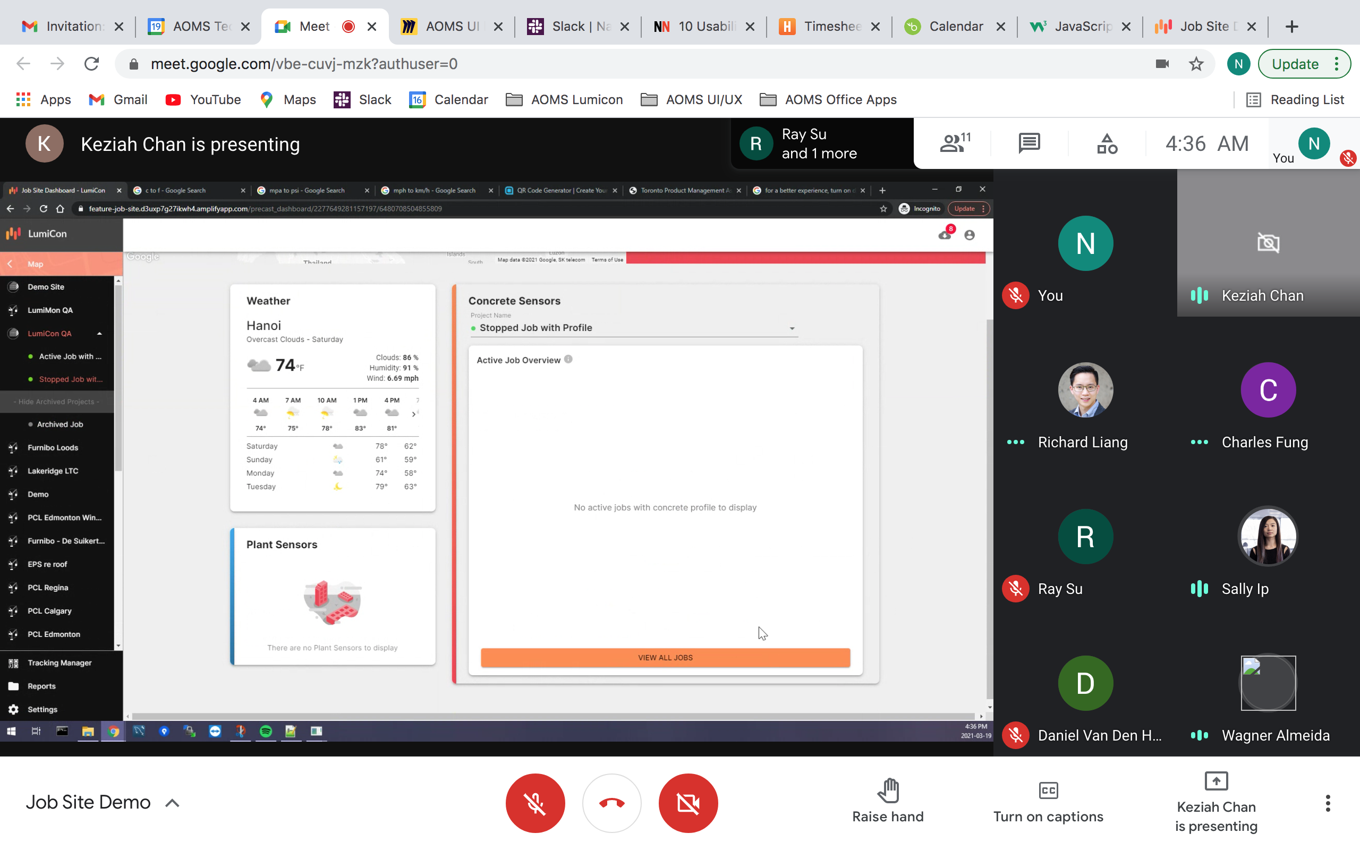Open the Maps bookmark
1360x850 pixels.
[x=288, y=99]
